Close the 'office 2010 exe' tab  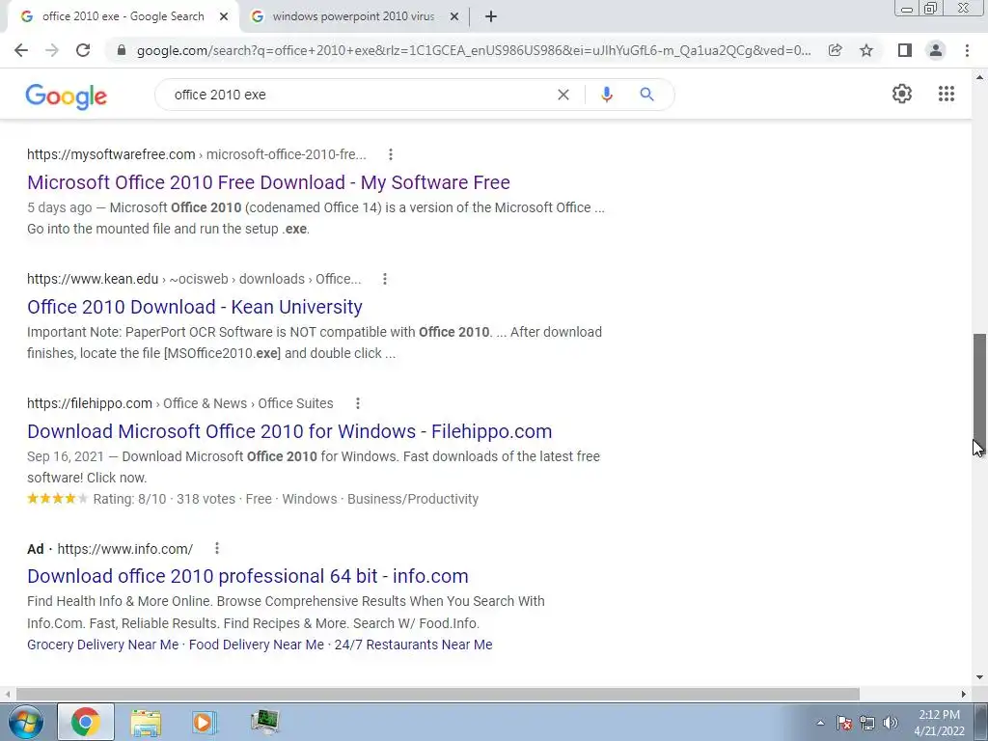pyautogui.click(x=224, y=17)
